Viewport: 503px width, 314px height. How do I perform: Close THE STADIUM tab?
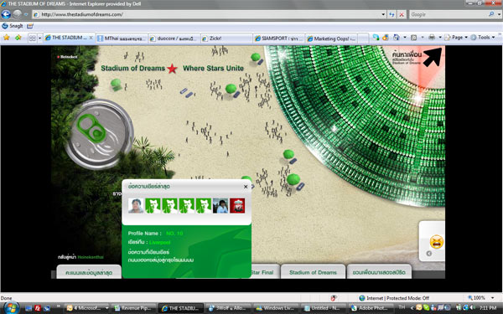point(91,38)
